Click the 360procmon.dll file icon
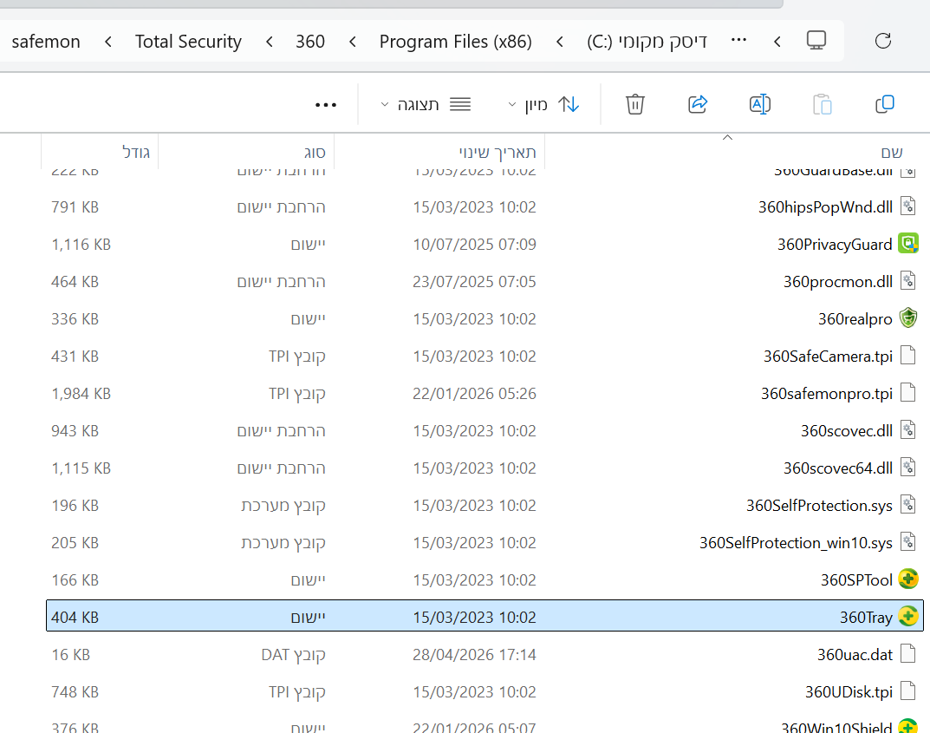 click(907, 281)
